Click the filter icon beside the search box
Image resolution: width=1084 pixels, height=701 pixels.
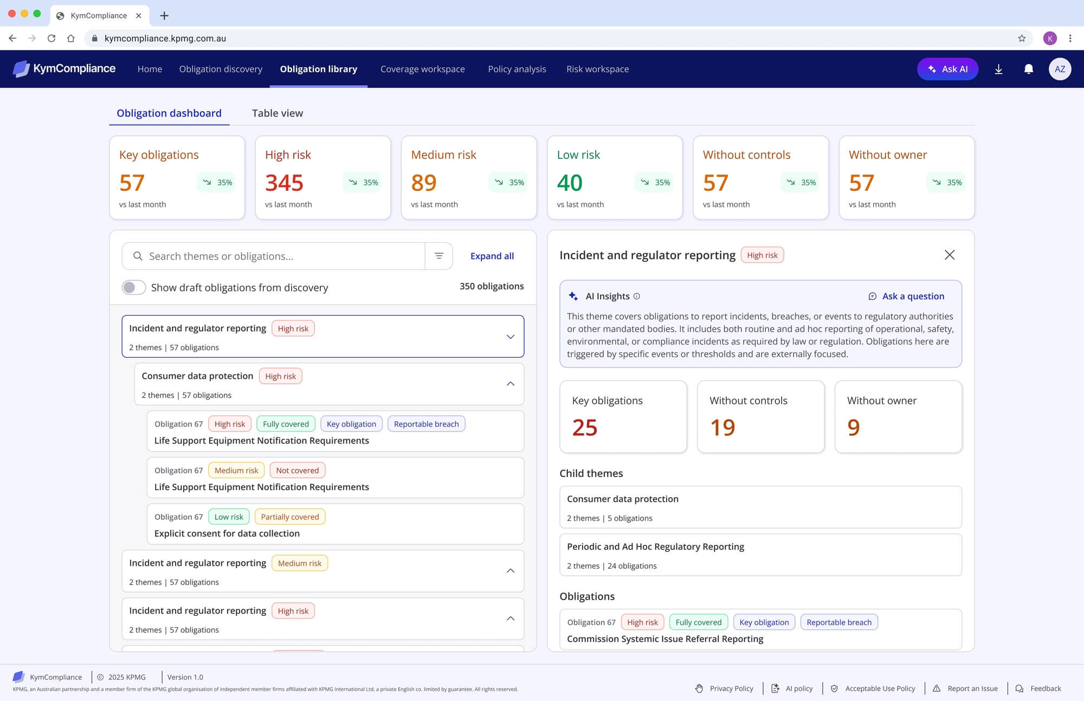[439, 256]
